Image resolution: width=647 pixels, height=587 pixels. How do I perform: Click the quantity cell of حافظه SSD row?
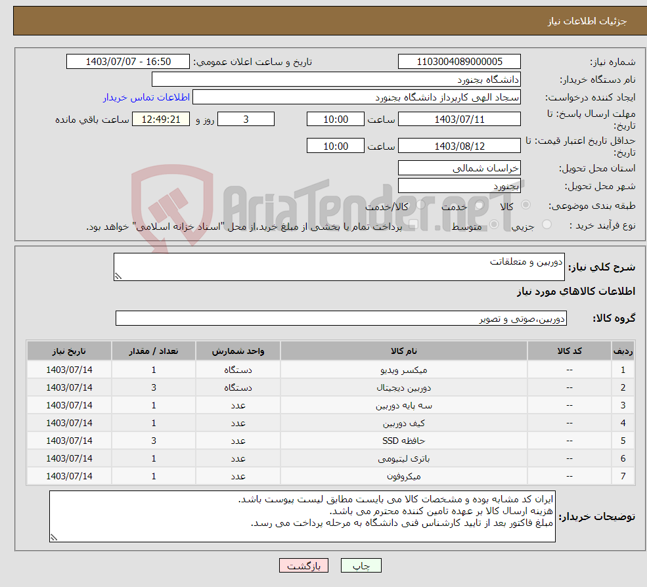154,441
